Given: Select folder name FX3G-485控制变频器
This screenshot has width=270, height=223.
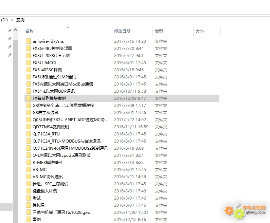Looking at the screenshot, I should (x=52, y=48).
